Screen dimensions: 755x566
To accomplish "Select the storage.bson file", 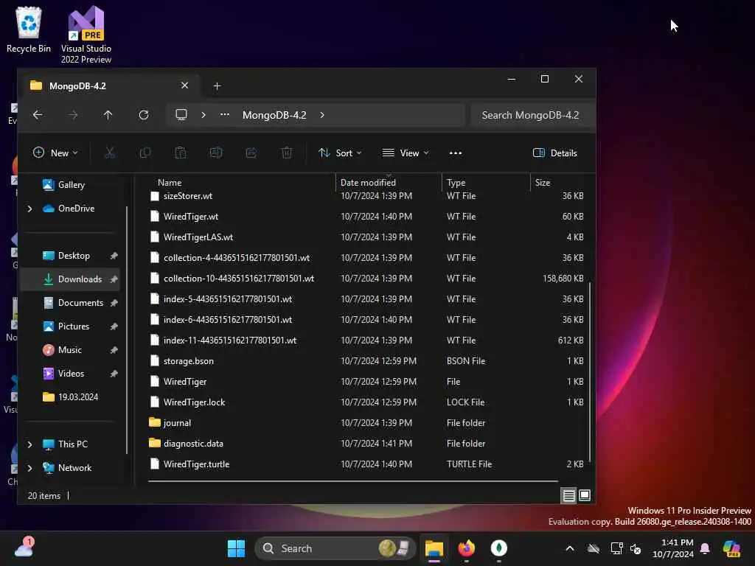I will coord(367,361).
